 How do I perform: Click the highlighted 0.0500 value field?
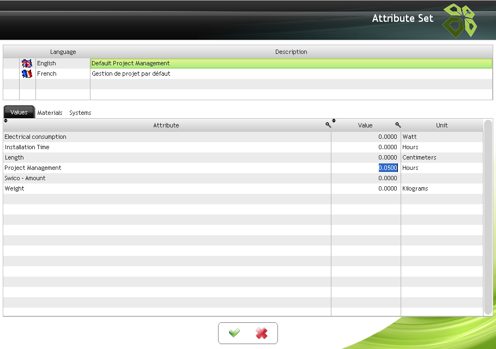coord(388,168)
